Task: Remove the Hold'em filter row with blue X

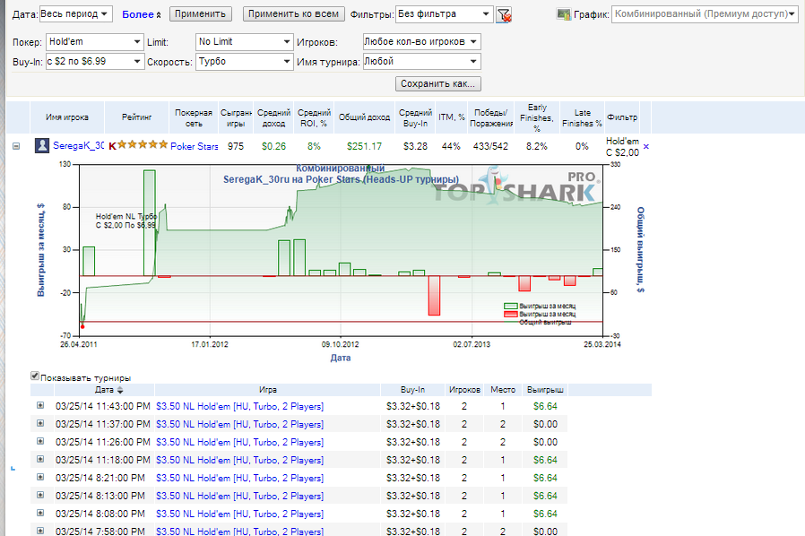Action: coord(645,146)
